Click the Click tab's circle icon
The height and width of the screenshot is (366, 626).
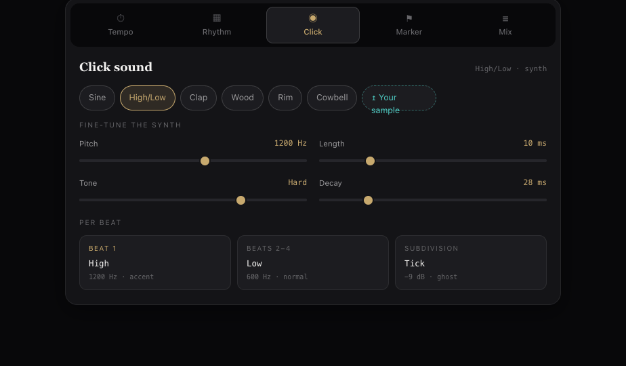313,18
